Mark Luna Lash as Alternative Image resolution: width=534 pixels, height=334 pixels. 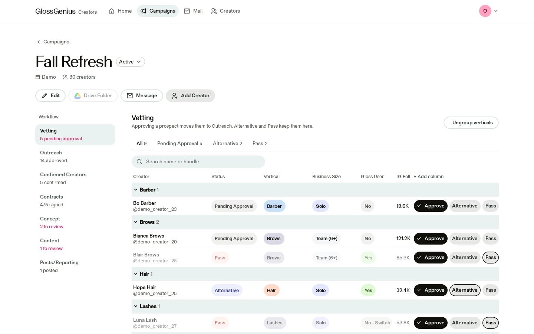[465, 323]
